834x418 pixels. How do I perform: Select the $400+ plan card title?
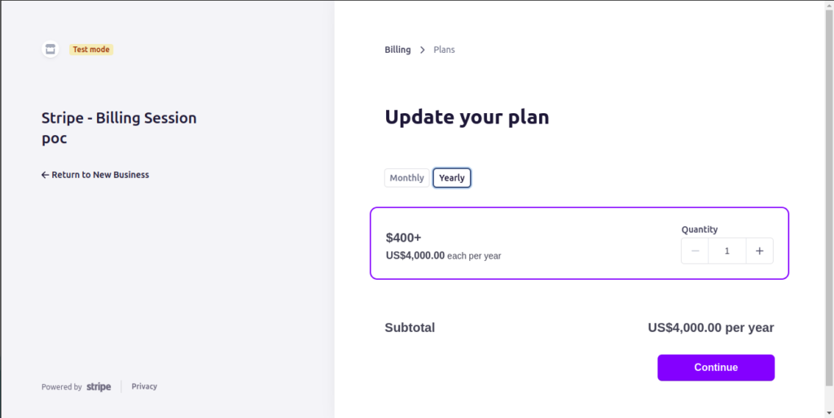coord(404,237)
